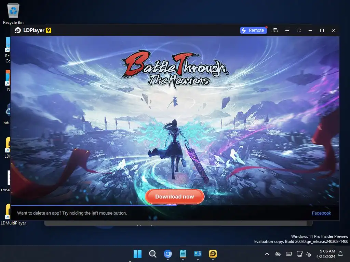Switch to LDPlayer from the taskbar
350x262 pixels.
[213, 254]
